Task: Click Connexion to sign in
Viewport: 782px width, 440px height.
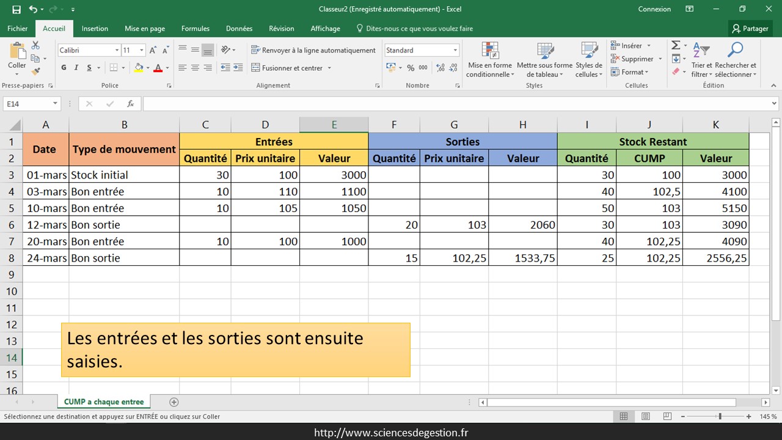Action: click(x=654, y=9)
